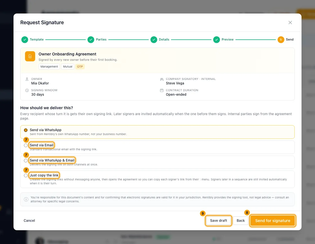The height and width of the screenshot is (244, 315).
Task: Click the Back button
Action: click(x=240, y=220)
